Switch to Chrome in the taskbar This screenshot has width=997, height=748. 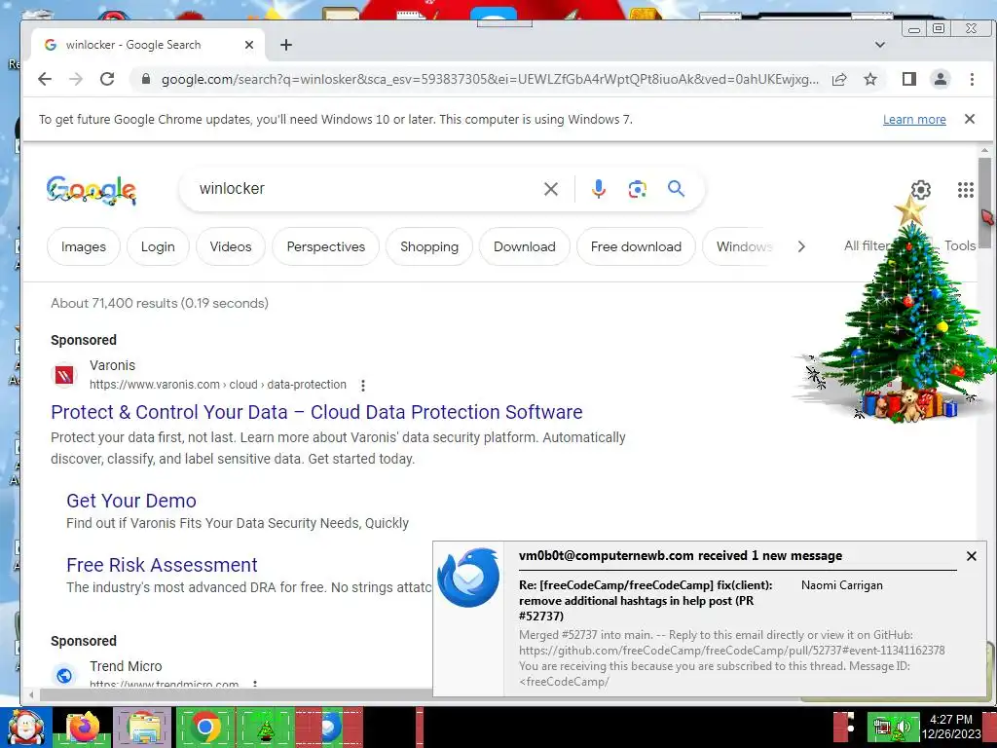205,727
